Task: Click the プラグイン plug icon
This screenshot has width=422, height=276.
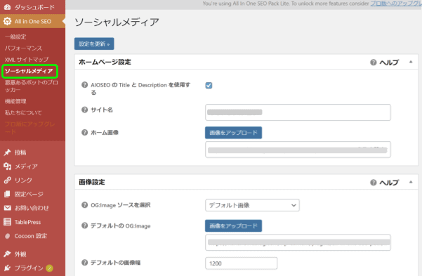Action: (8, 268)
